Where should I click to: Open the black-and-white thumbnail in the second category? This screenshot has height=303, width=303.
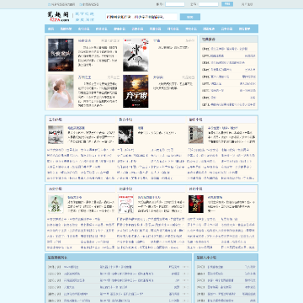click(x=125, y=135)
